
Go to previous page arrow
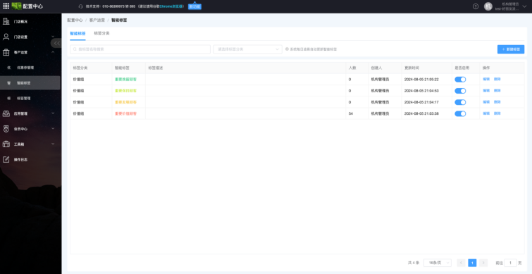tap(461, 263)
